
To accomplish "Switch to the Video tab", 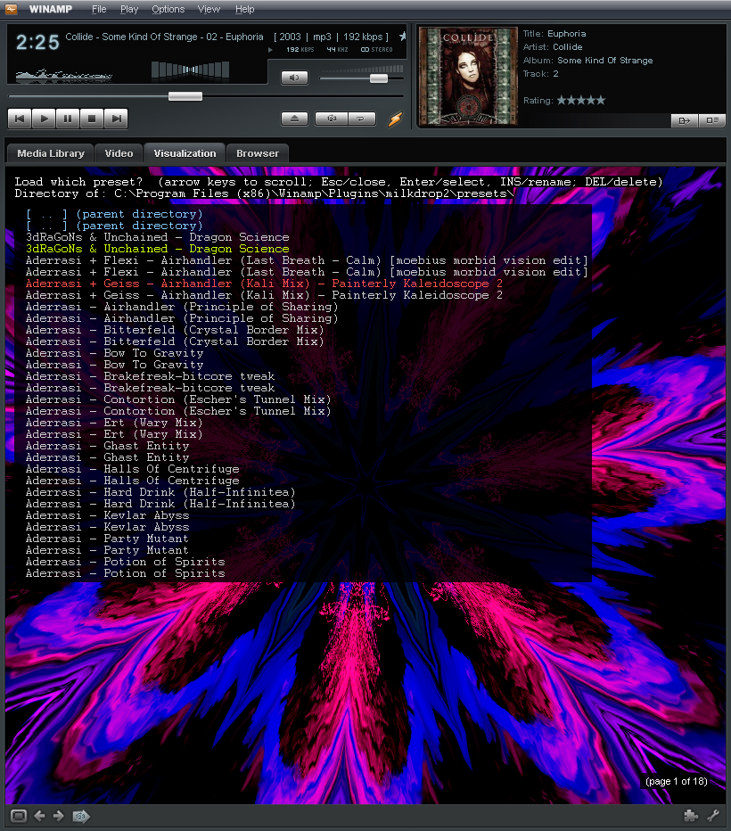I will [x=119, y=153].
